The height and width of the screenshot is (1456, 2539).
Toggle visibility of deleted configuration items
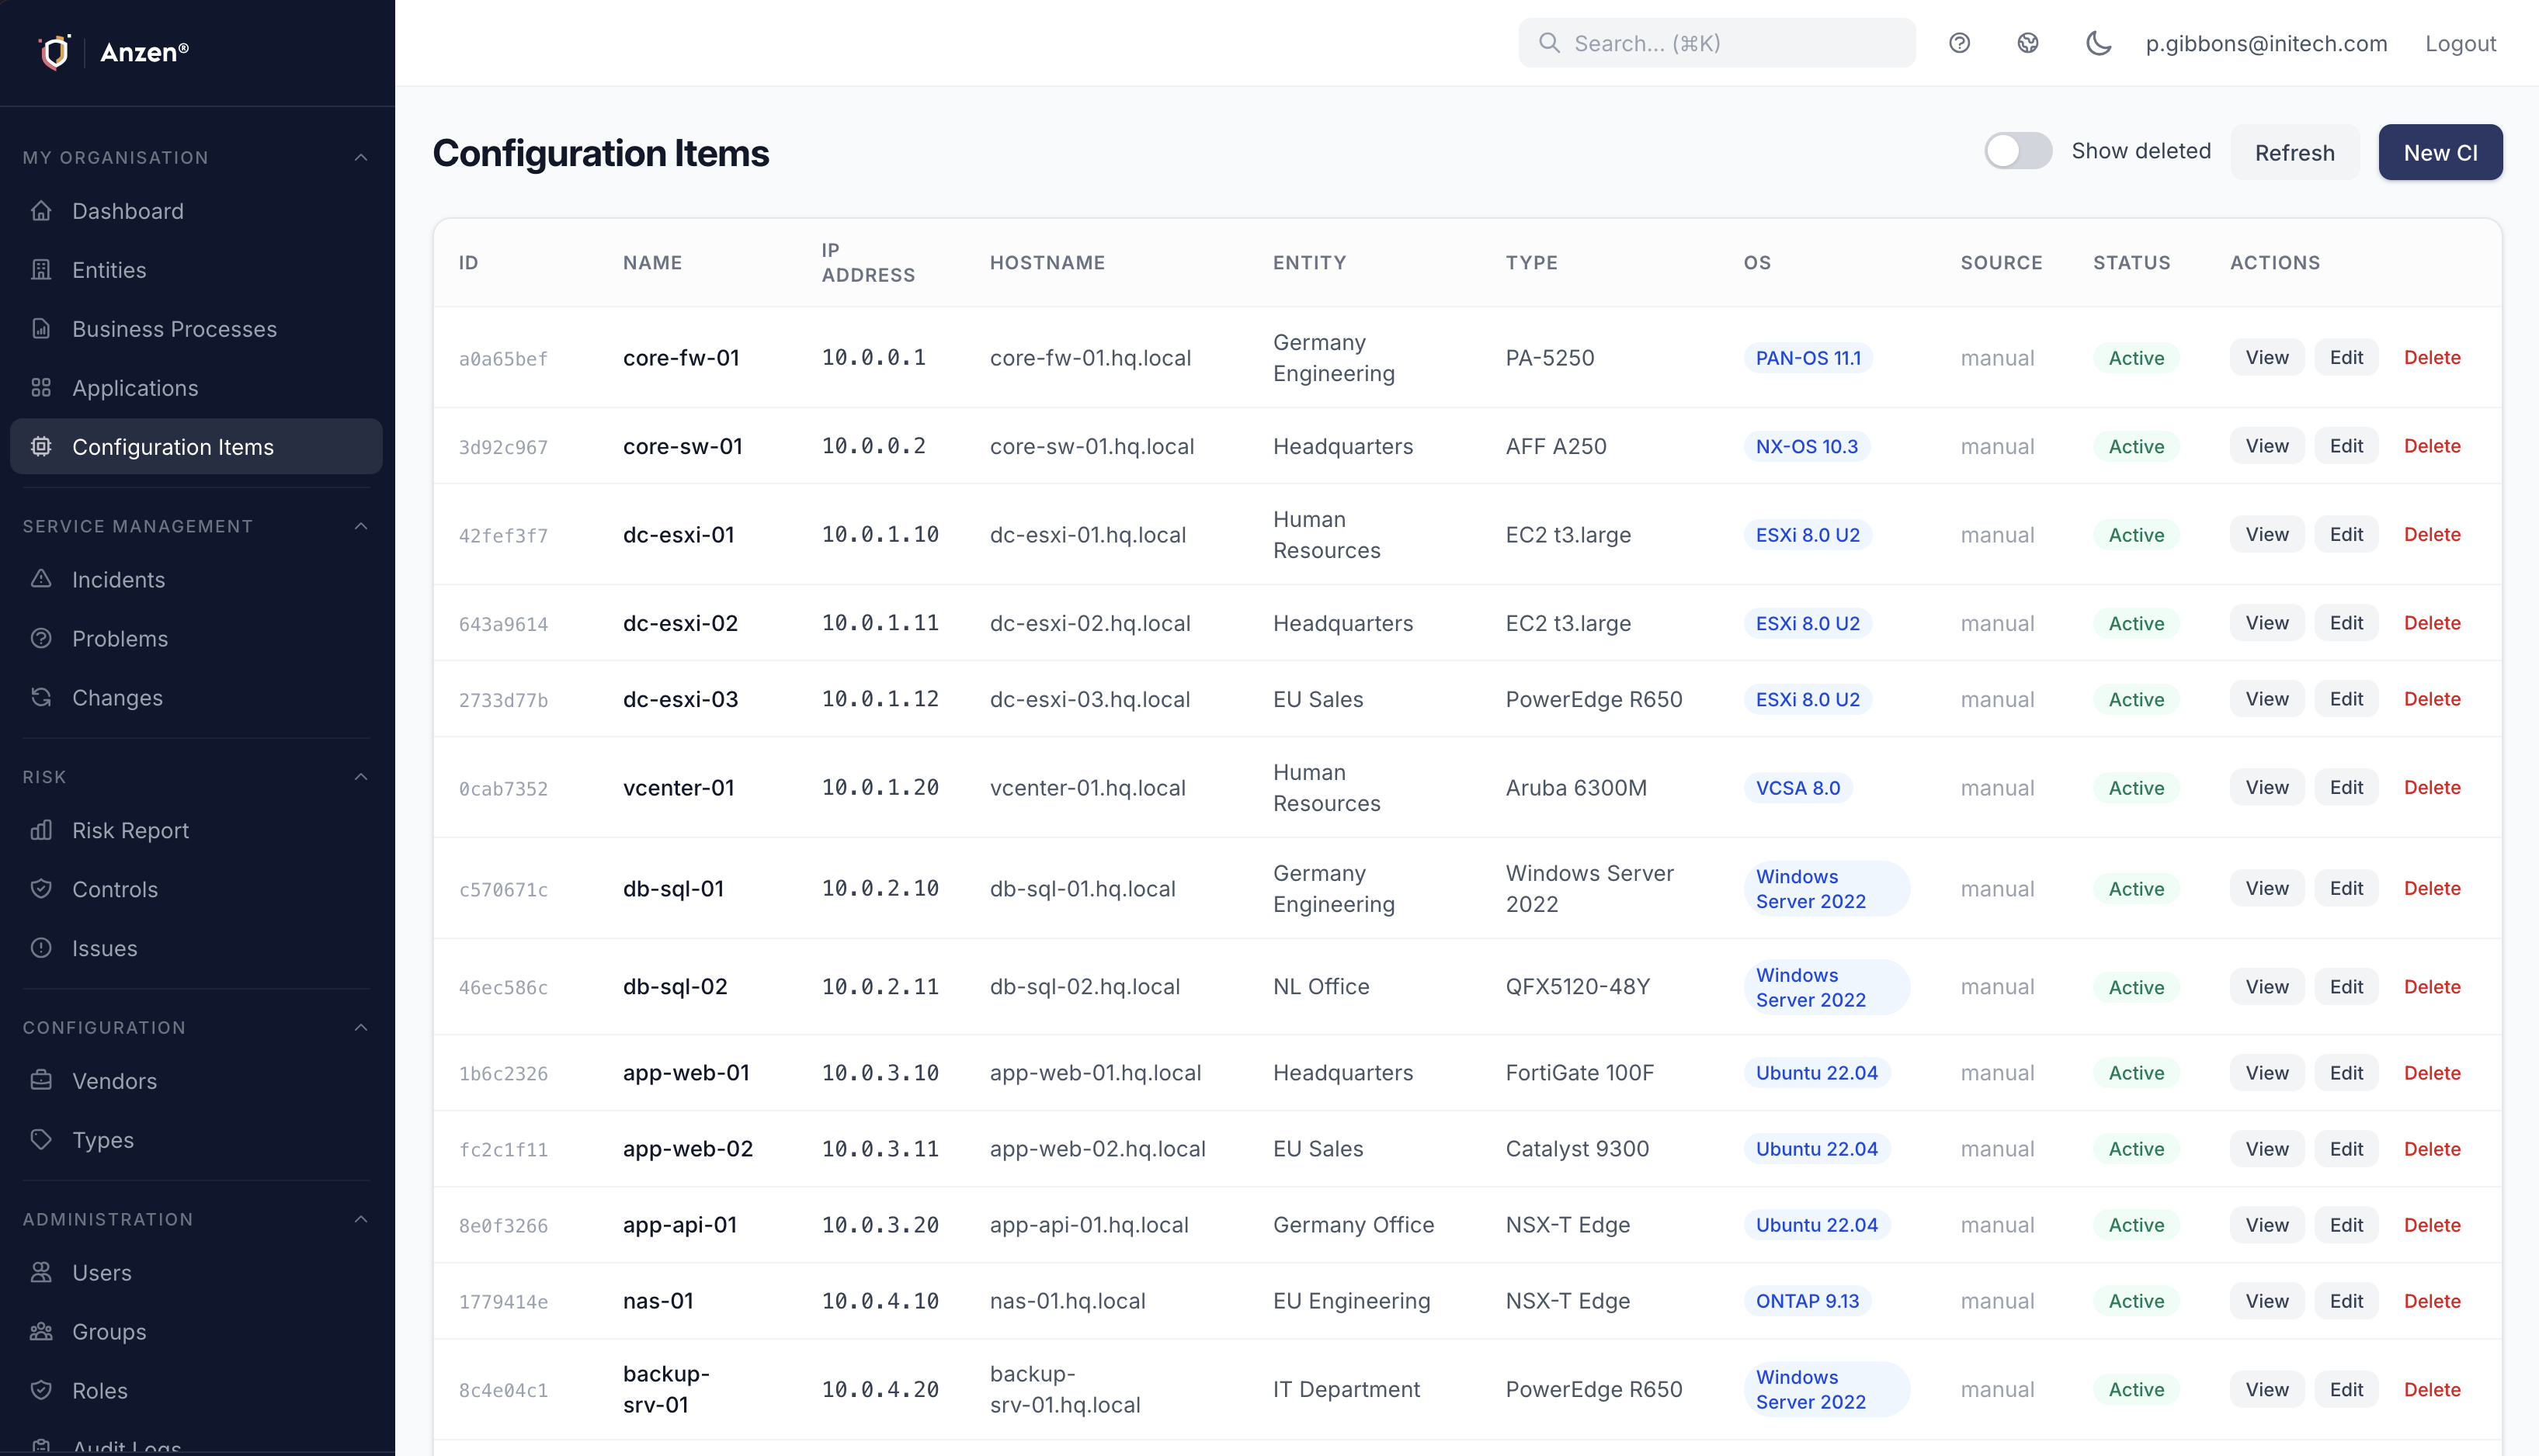2018,151
